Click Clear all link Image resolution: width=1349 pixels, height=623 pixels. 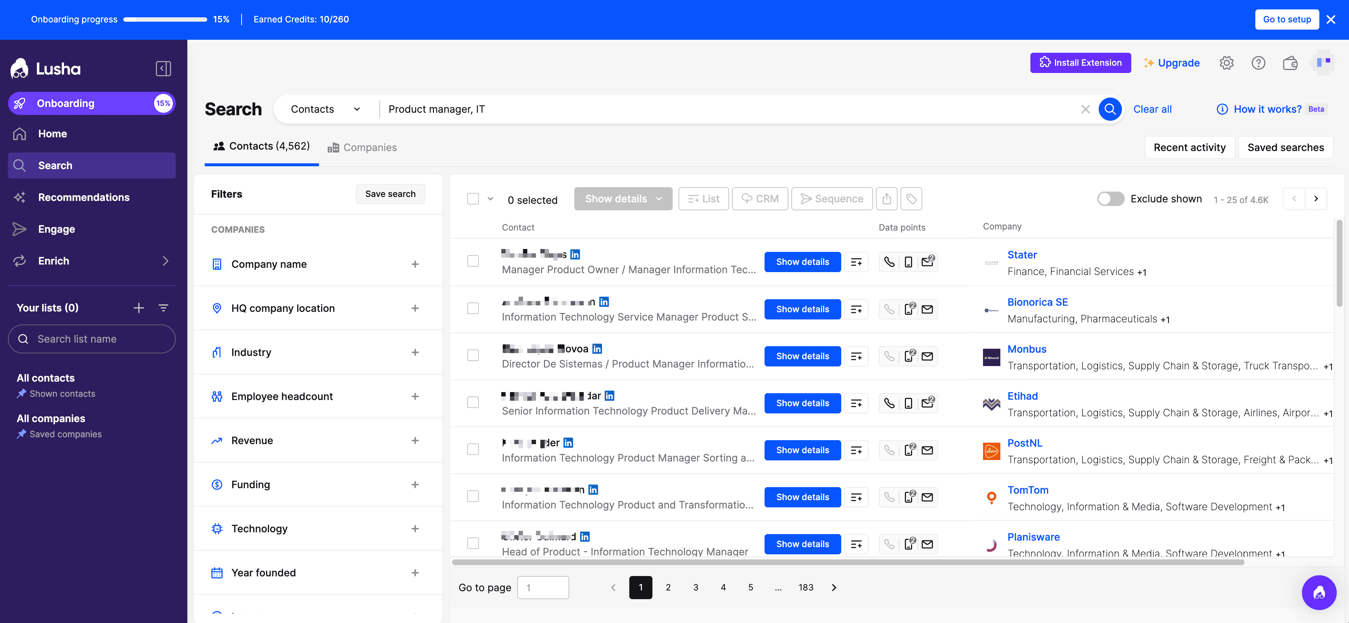(x=1152, y=109)
